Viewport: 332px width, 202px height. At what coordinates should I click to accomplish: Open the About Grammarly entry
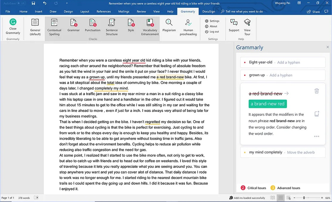click(x=211, y=26)
